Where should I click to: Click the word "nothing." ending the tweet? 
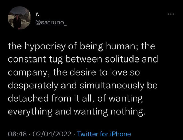[x=128, y=112]
